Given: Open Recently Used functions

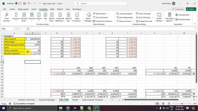Looking at the screenshot, I should [x=24, y=17].
